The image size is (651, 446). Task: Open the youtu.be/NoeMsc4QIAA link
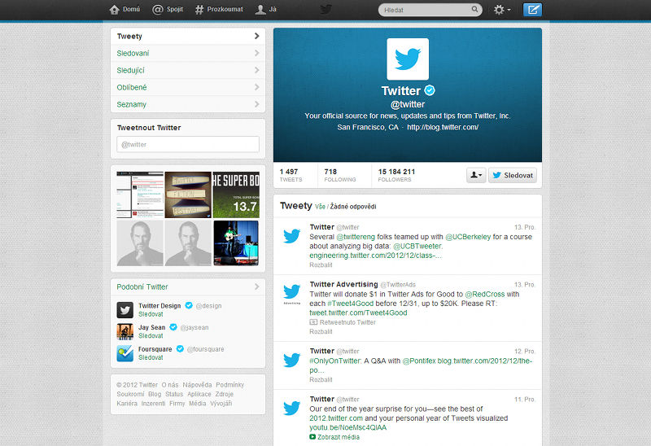point(348,427)
